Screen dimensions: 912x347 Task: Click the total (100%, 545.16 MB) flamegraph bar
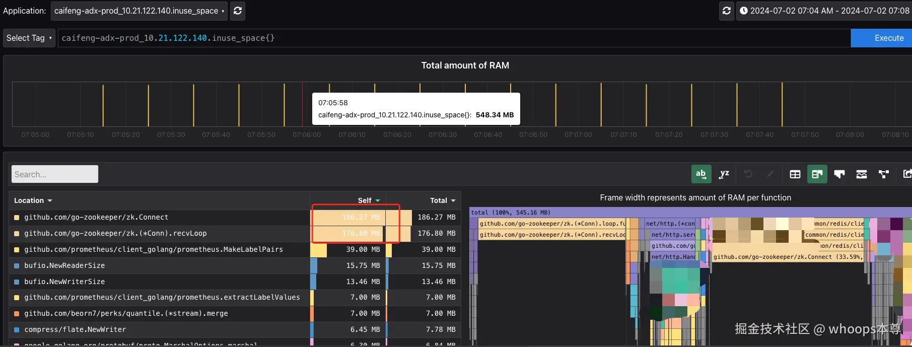coord(690,213)
